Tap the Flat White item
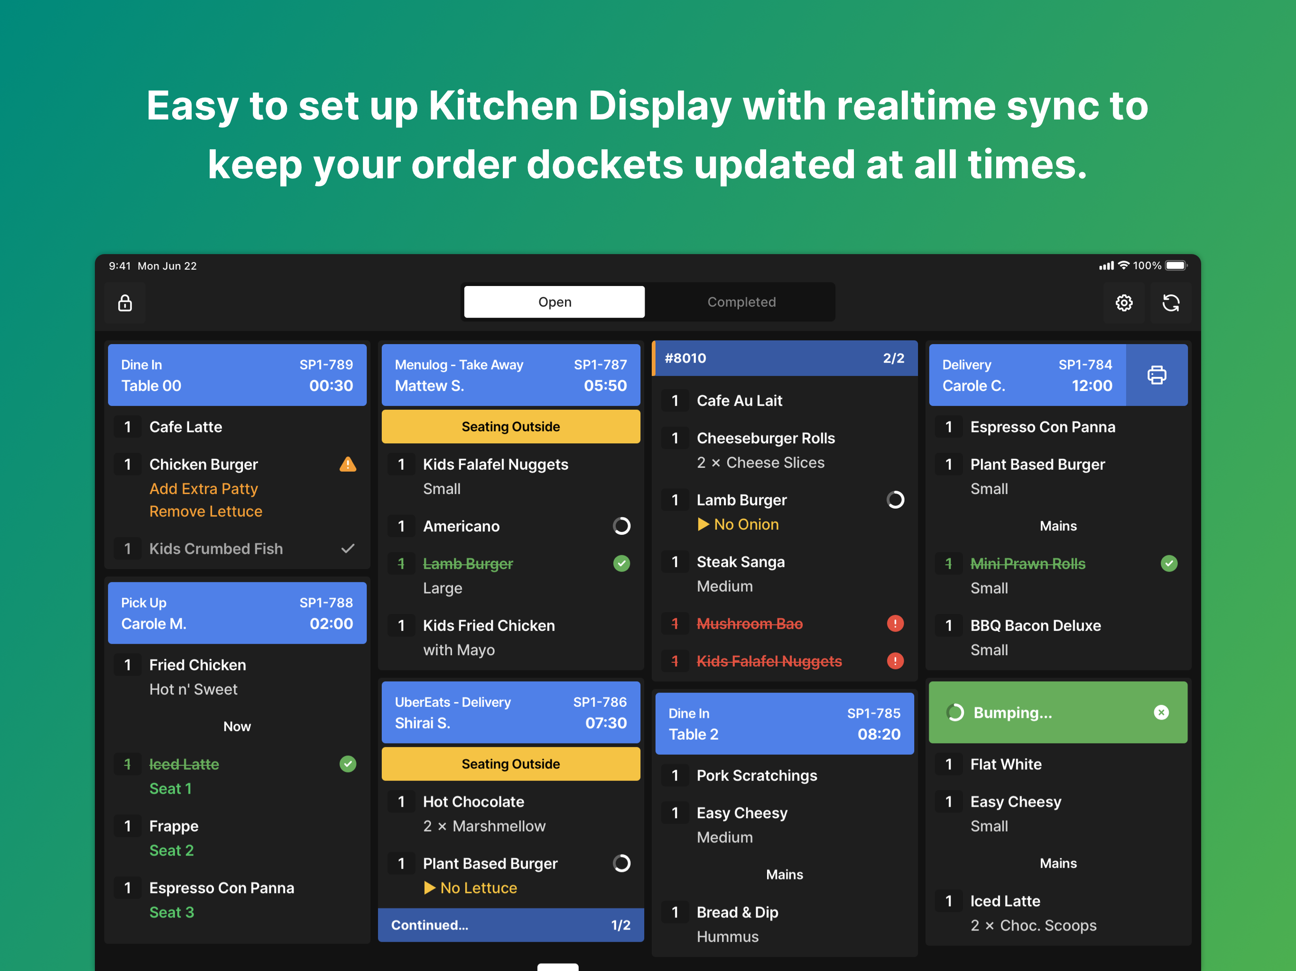The height and width of the screenshot is (971, 1296). (x=1058, y=764)
